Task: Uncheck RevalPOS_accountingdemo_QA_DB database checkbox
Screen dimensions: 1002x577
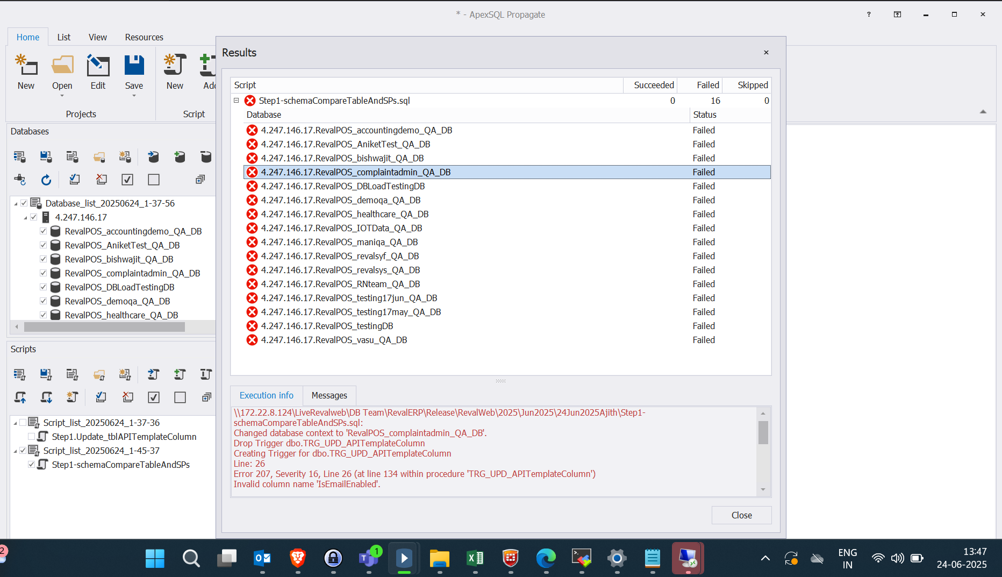Action: (44, 231)
